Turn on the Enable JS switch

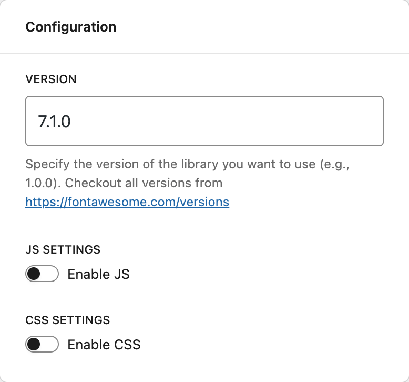42,274
